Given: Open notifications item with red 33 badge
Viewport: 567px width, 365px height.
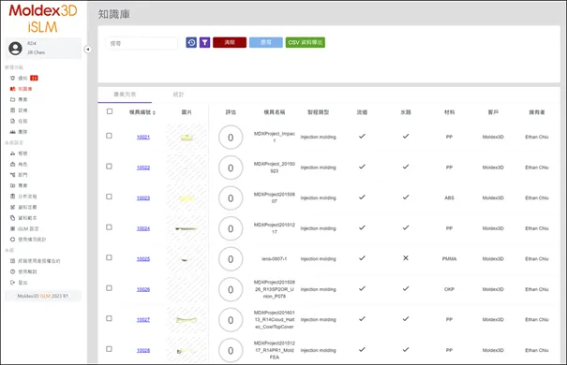Looking at the screenshot, I should [x=23, y=78].
